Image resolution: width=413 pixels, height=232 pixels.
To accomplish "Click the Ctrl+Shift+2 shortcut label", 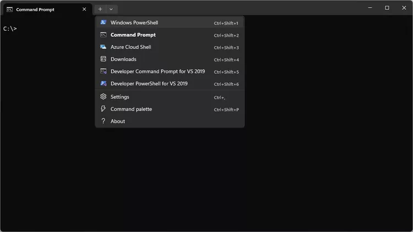I will [226, 35].
